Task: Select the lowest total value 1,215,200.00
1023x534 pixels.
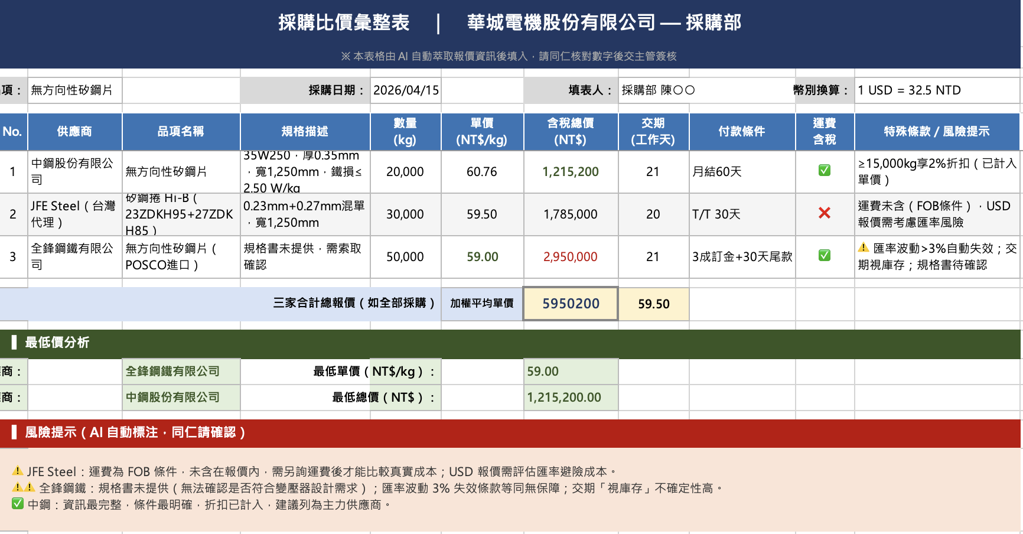Action: click(x=571, y=398)
